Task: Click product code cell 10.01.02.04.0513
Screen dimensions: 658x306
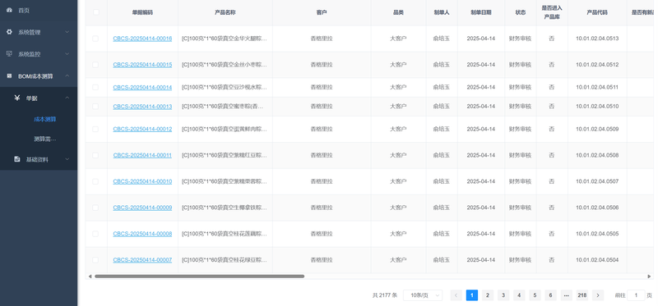Action: [597, 39]
